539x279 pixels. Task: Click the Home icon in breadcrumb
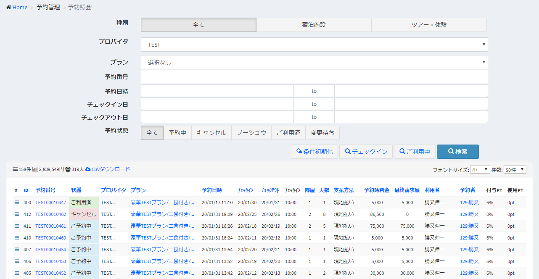[x=8, y=7]
